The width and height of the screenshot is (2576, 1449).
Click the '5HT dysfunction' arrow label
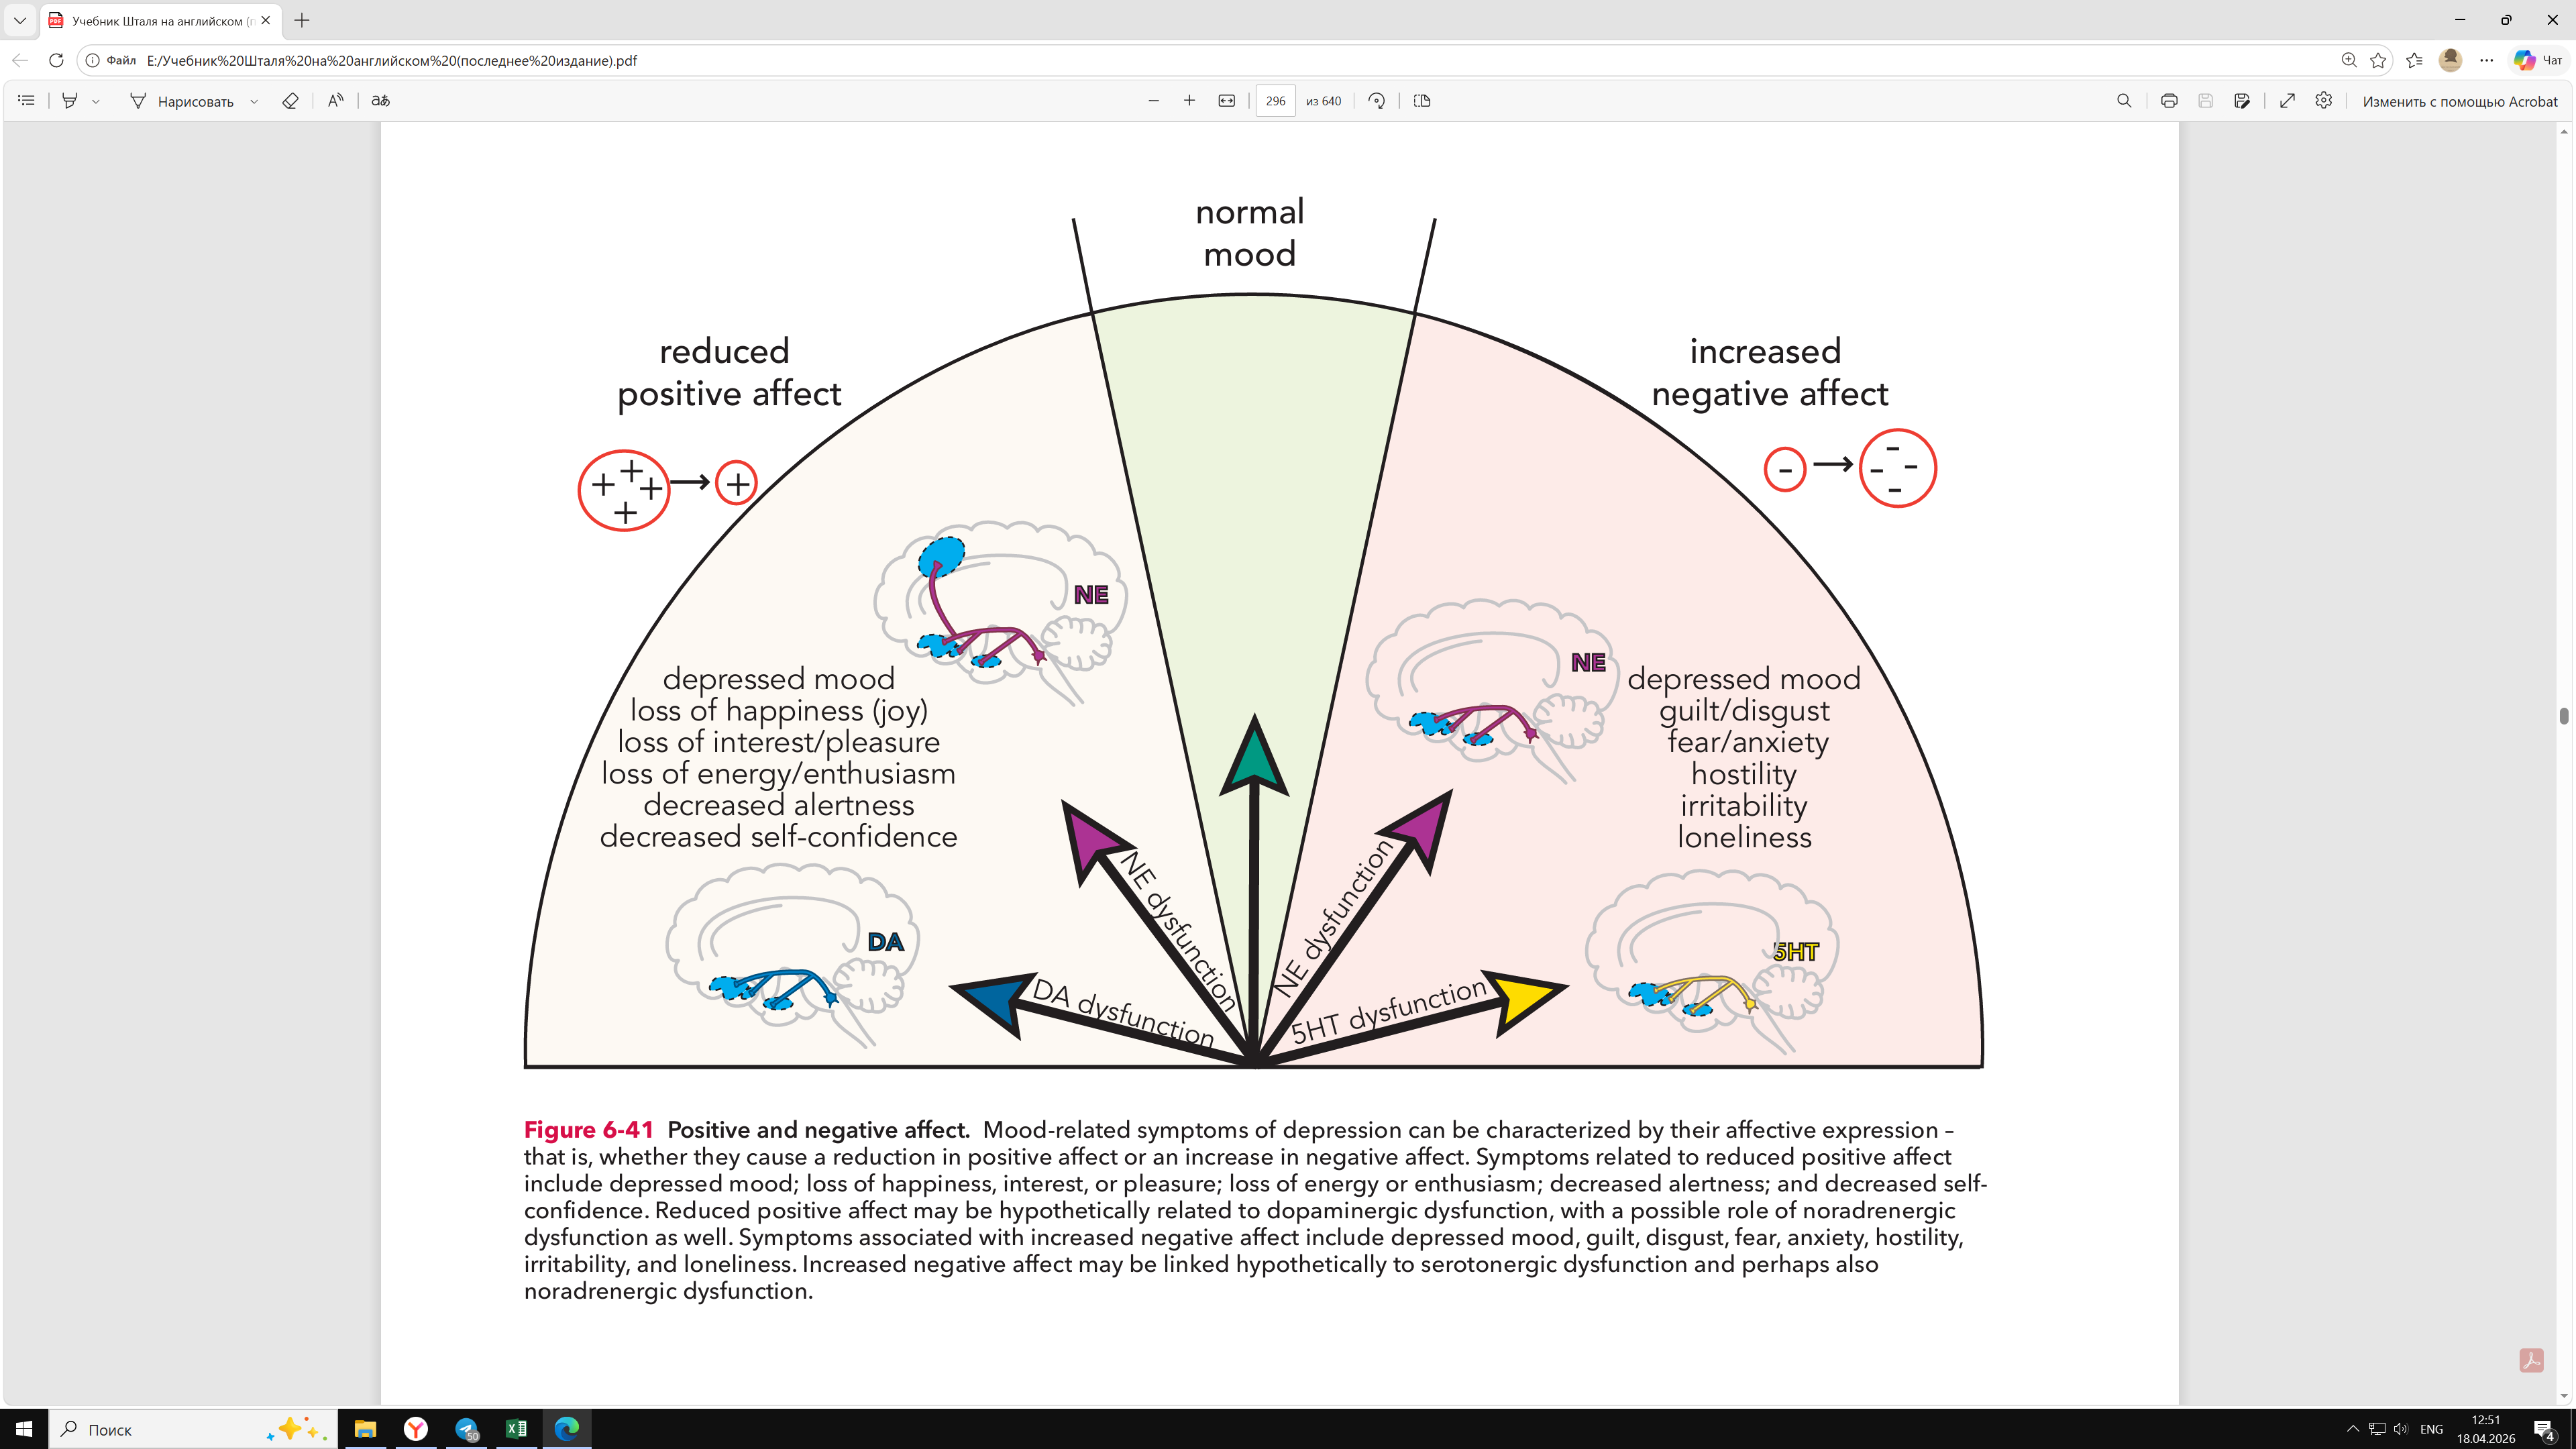pos(1390,1011)
